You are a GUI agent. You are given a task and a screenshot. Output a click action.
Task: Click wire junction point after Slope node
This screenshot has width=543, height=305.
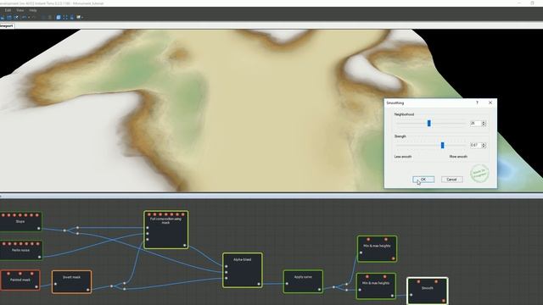point(64,230)
